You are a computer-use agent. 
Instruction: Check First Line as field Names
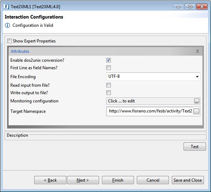108,68
